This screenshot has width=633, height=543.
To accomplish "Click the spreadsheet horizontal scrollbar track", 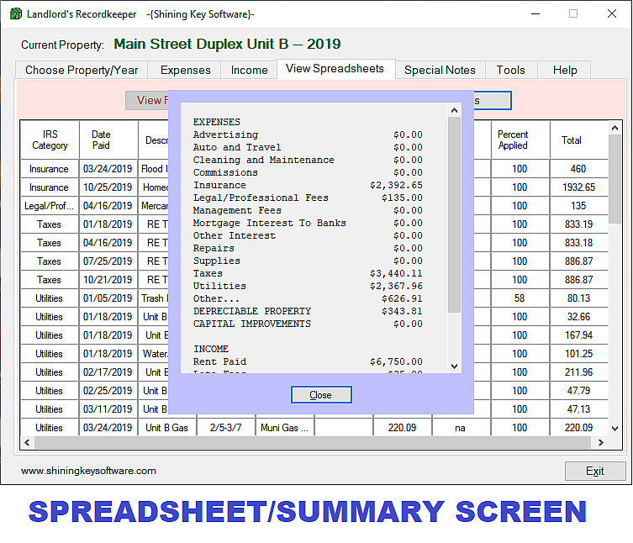I will click(x=314, y=442).
